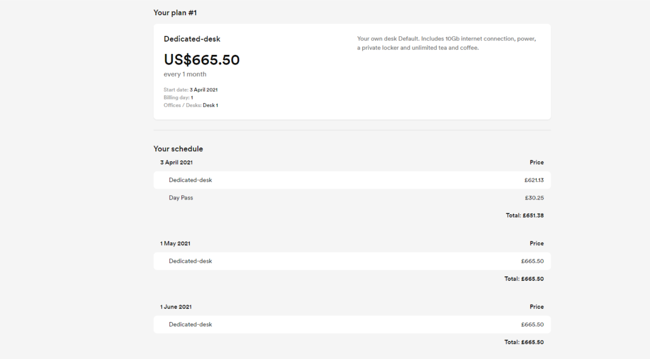Click the Dedicated-desk plan title
This screenshot has height=359, width=650.
[x=192, y=39]
